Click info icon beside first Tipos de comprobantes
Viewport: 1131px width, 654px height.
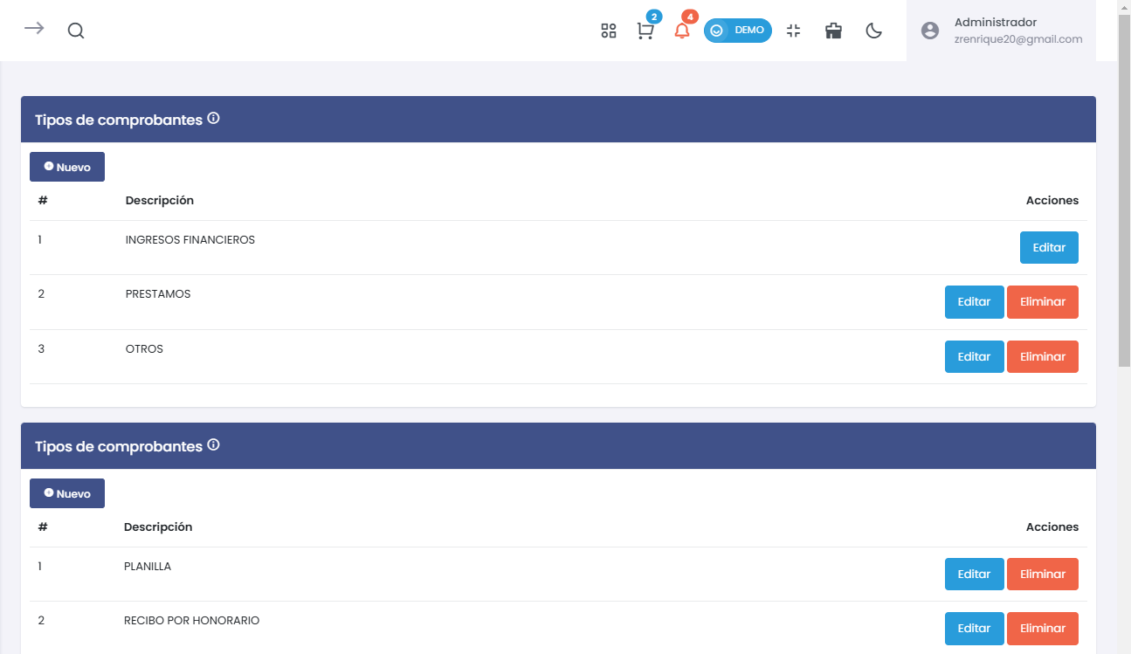pyautogui.click(x=214, y=119)
